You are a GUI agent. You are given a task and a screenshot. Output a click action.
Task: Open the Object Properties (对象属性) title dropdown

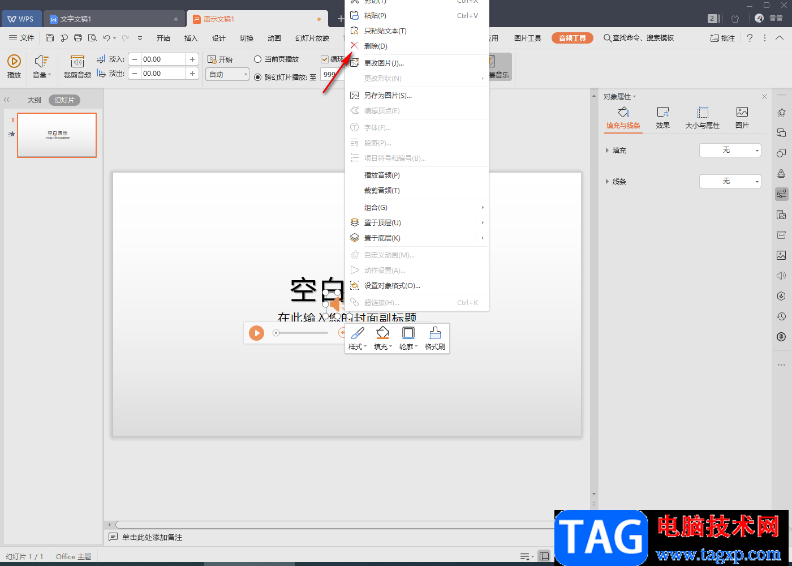point(620,97)
